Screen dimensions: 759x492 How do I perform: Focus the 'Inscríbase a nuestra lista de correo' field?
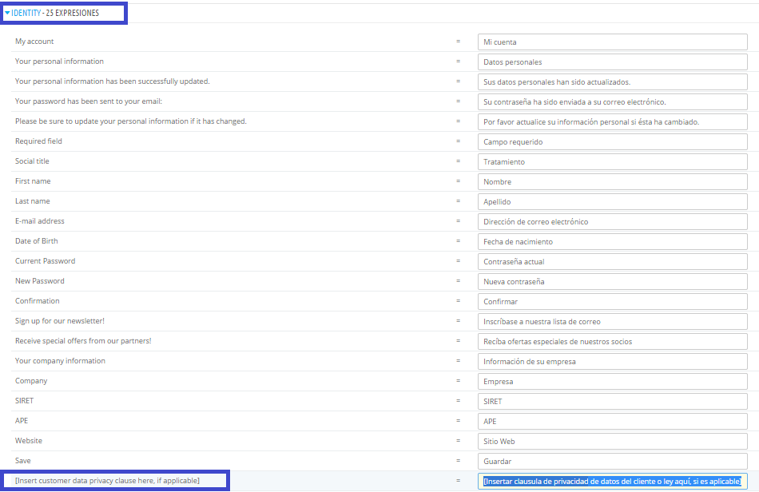tap(612, 321)
